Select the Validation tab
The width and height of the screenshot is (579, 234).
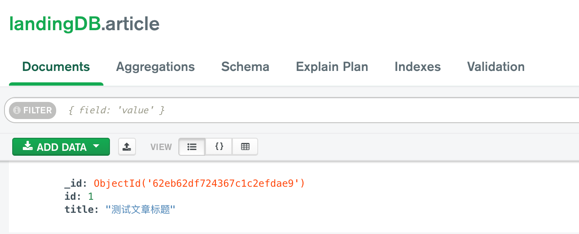pos(496,67)
